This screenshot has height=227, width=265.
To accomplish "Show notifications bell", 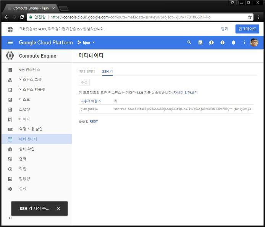I will [x=233, y=42].
